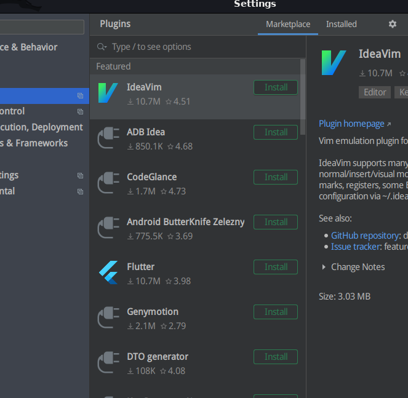Select the DTO generator plugin name
408x398 pixels.
[158, 357]
